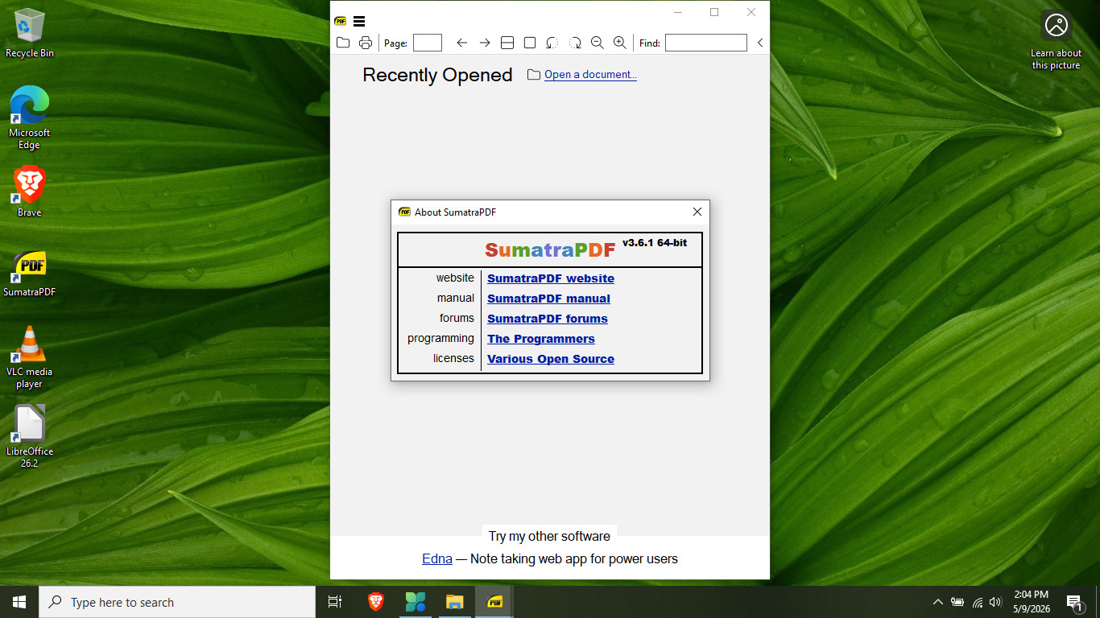Viewport: 1100px width, 618px height.
Task: Click the Find previous arrow
Action: tap(759, 43)
